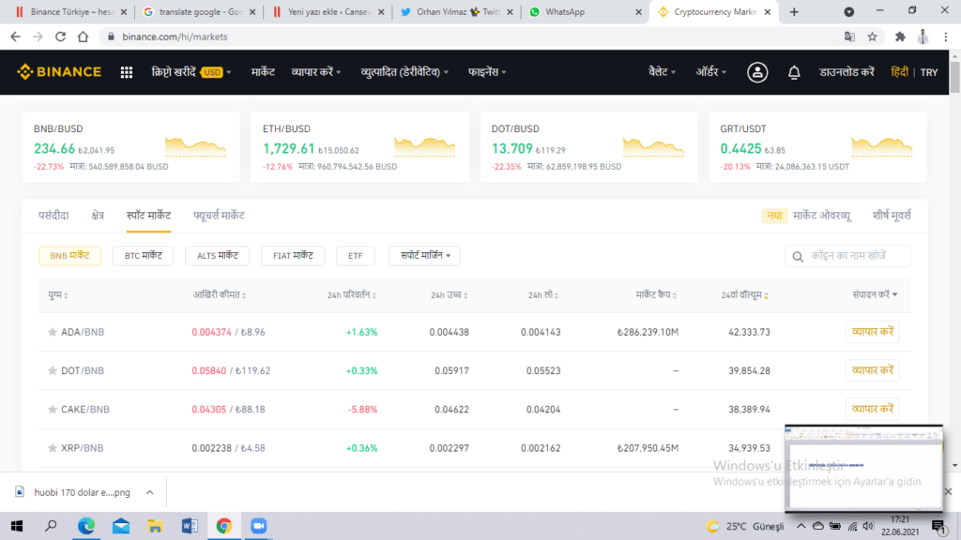Open the सपोर्ट मार्जिन dropdown
This screenshot has height=540, width=961.
tap(425, 256)
